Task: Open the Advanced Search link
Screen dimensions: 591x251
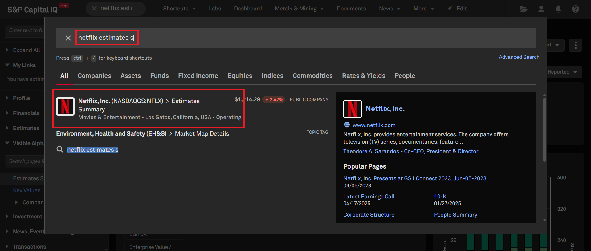Action: point(519,57)
